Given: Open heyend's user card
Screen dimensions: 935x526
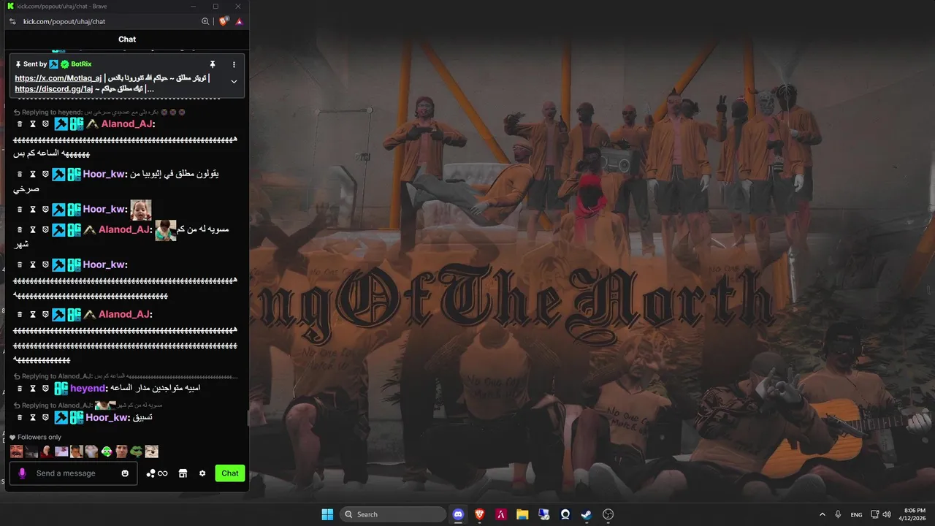Looking at the screenshot, I should (88, 389).
